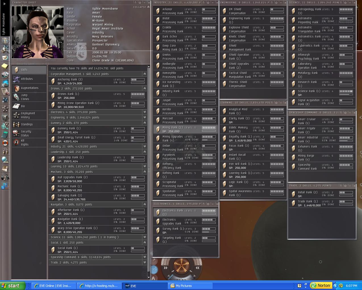Click the skill book icon beside Electronics Rank (1)
This screenshot has height=290, width=362.
158,212
